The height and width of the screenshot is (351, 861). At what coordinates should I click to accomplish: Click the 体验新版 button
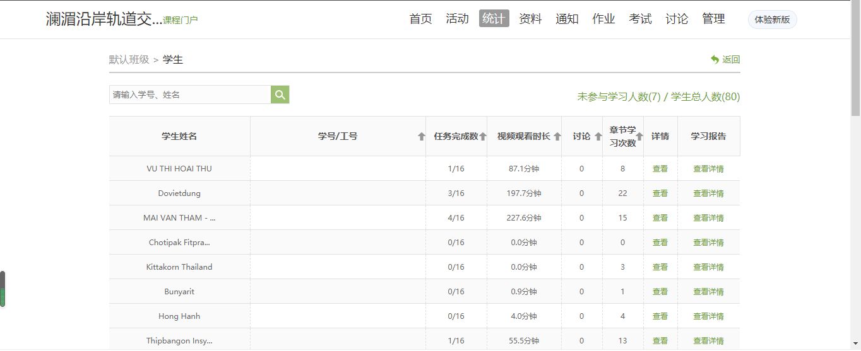coord(772,20)
